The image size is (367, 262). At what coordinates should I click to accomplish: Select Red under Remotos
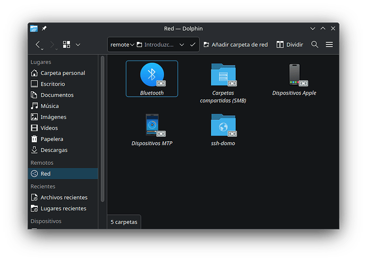pos(63,174)
